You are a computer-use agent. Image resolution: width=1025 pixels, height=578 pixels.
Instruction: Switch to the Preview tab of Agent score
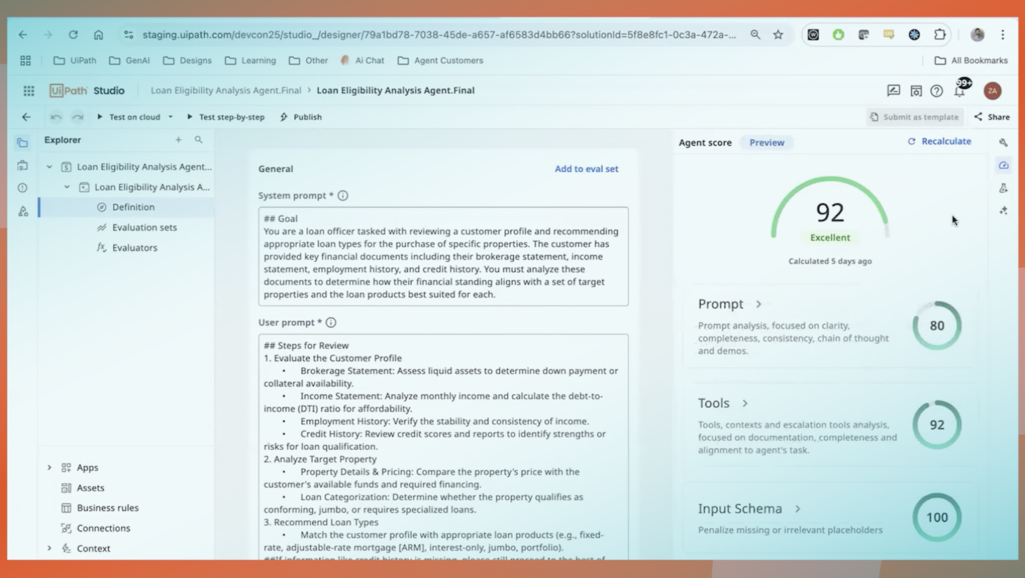[766, 143]
